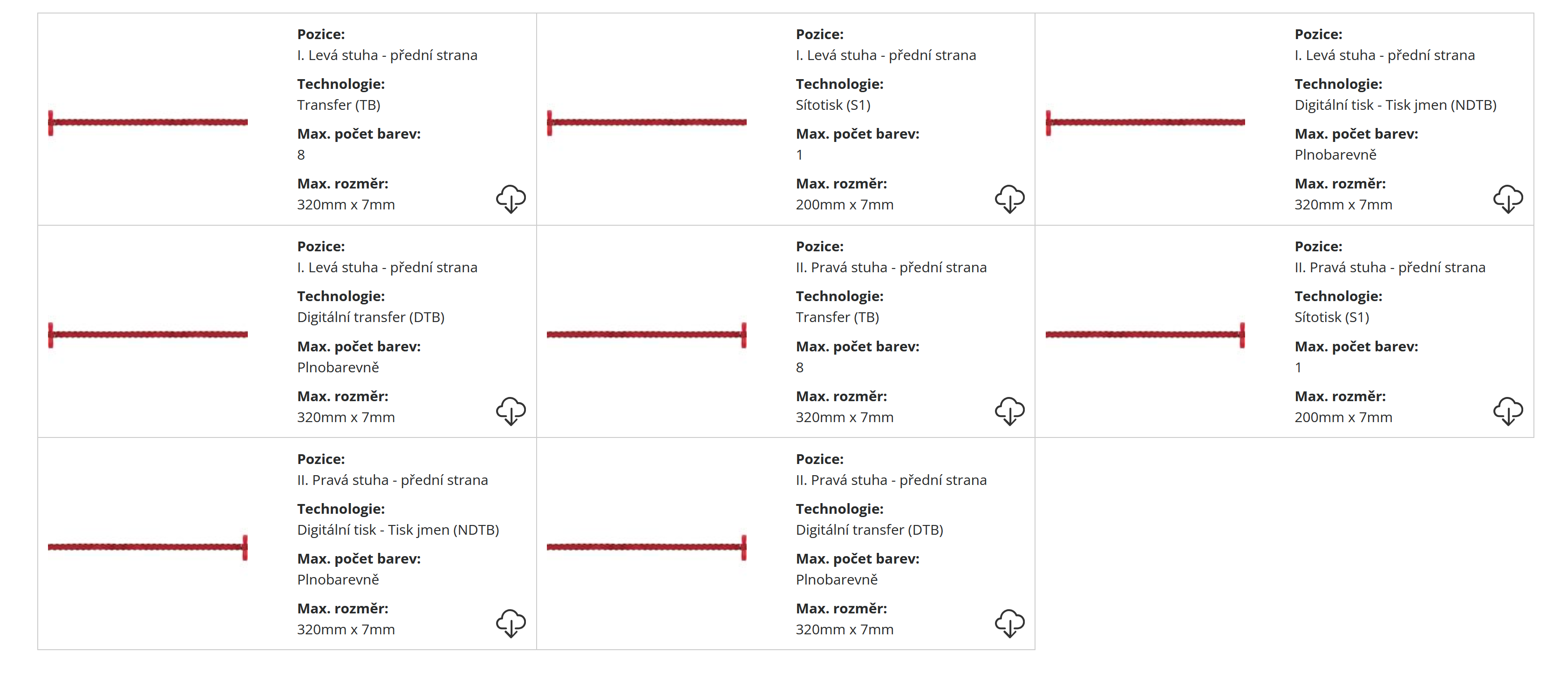
Task: Download right ribbon Tisk jmen (NDTB) template
Action: point(511,623)
